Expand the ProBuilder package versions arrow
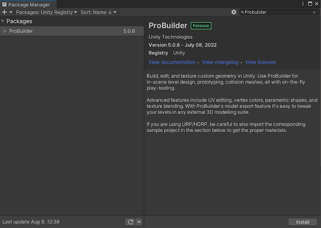Viewport: 321px width, 228px height. [5, 31]
